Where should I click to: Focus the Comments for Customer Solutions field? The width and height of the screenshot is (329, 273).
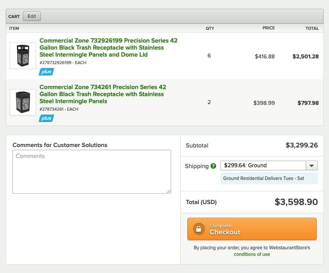pyautogui.click(x=91, y=172)
